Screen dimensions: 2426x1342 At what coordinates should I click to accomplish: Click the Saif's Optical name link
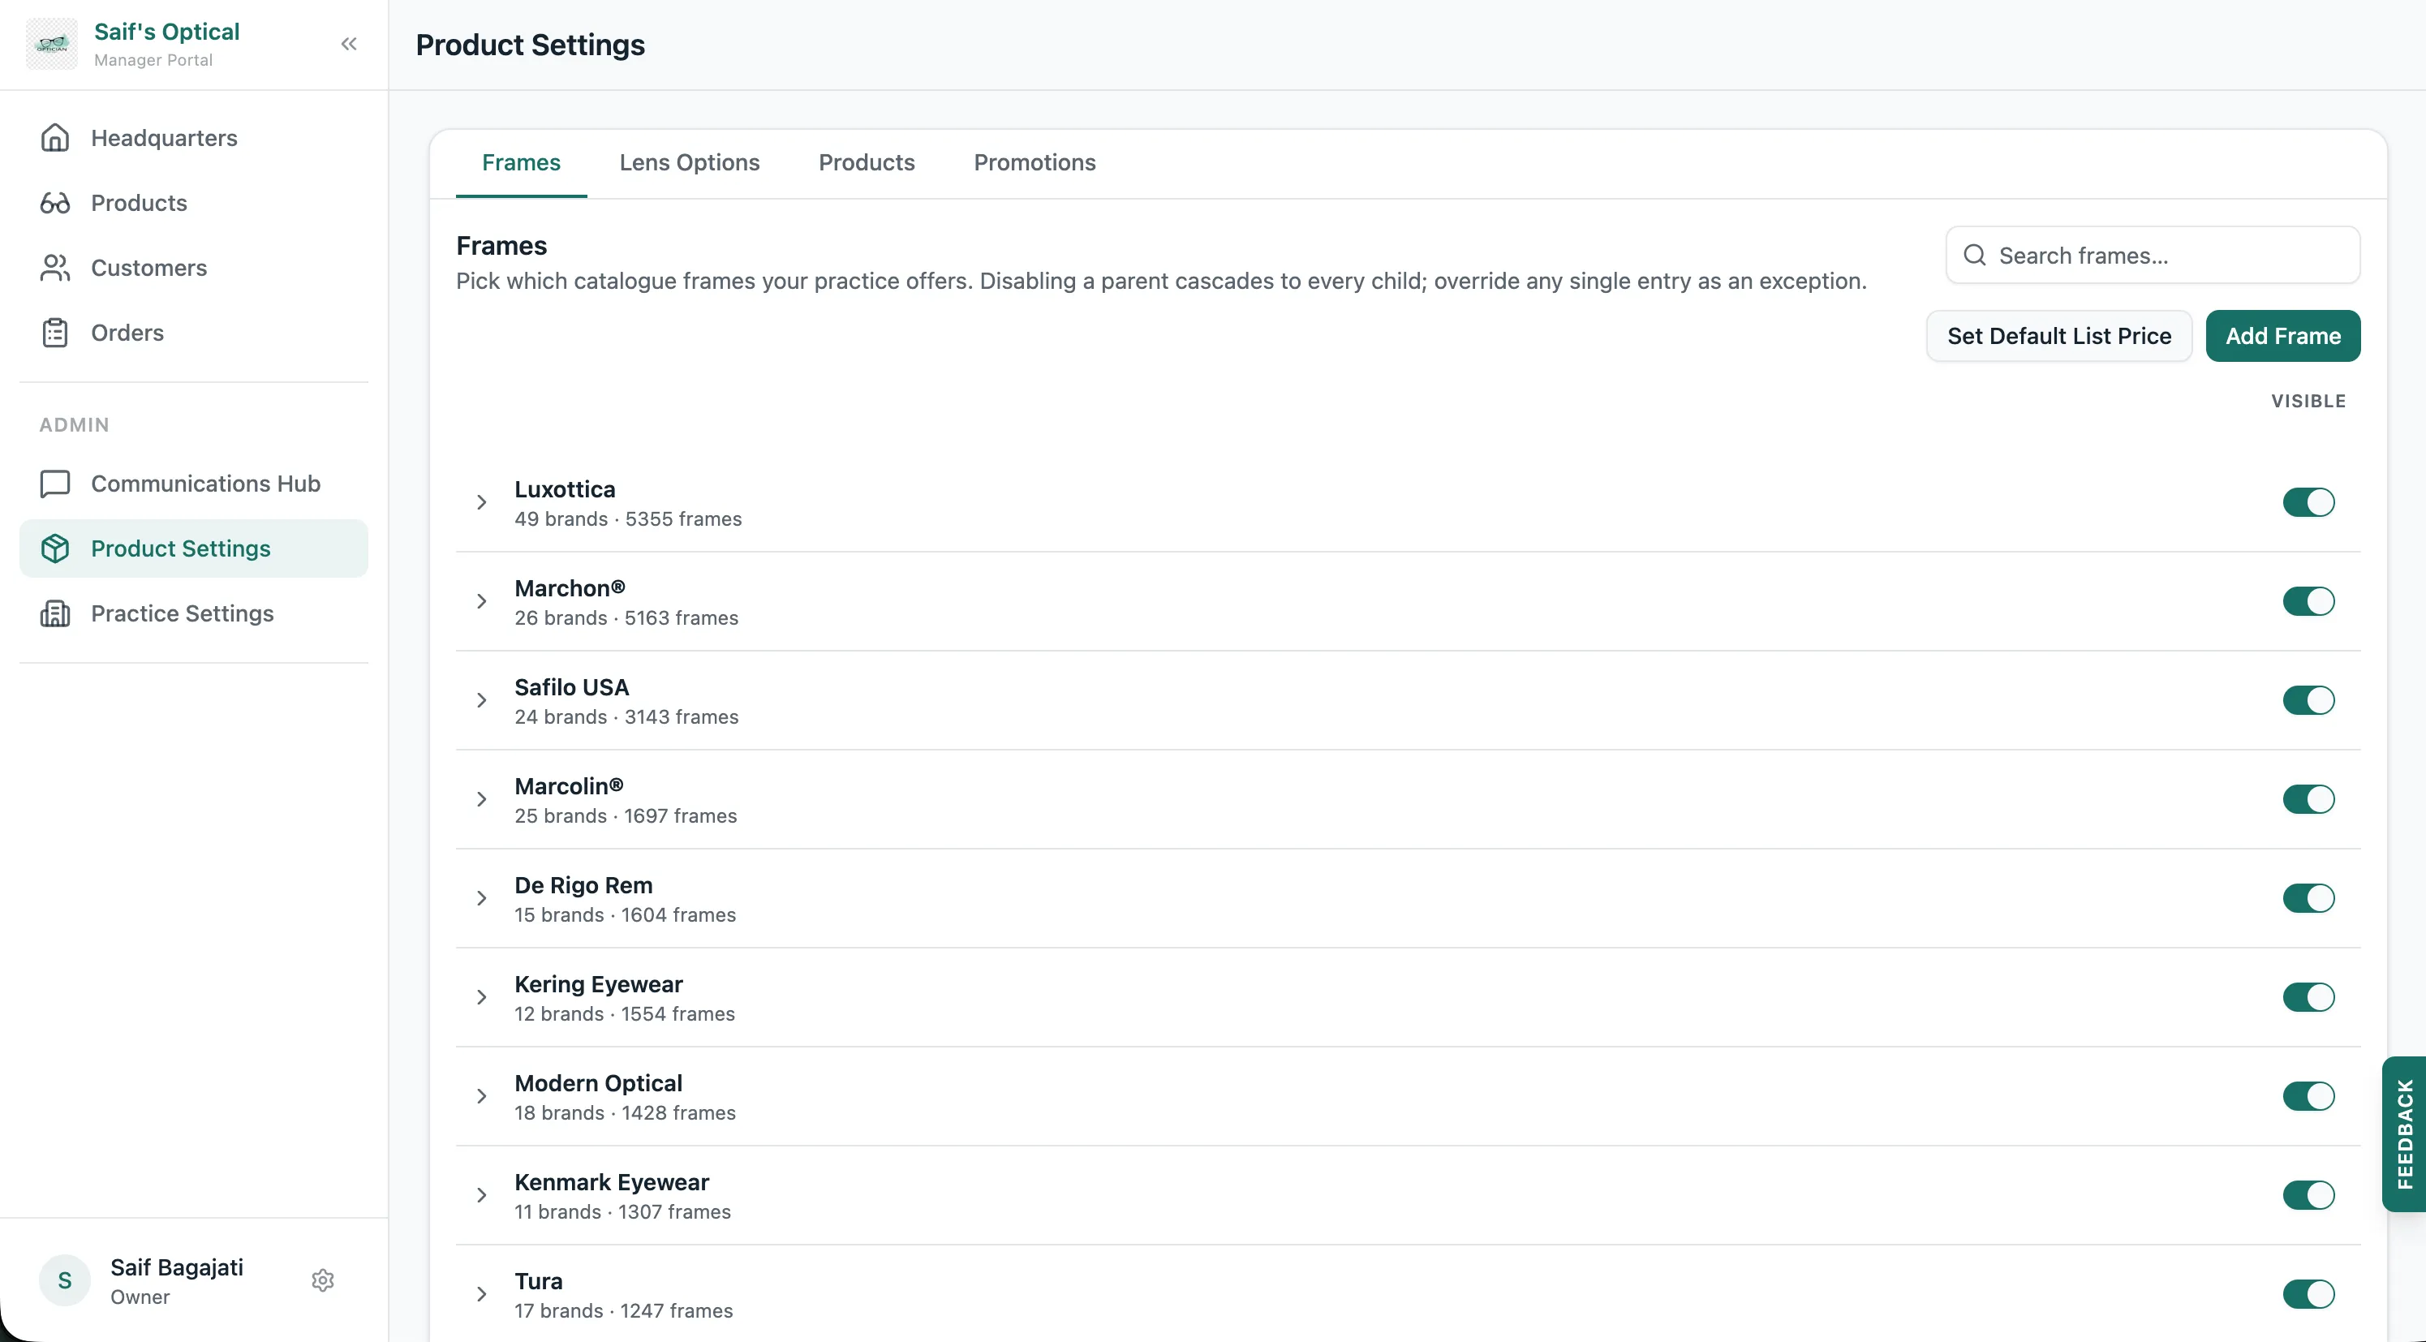(166, 31)
